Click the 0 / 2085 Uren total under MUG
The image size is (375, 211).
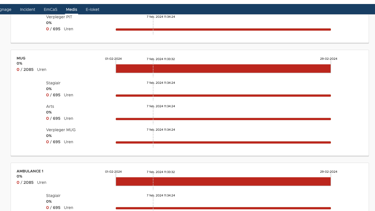pyautogui.click(x=31, y=69)
